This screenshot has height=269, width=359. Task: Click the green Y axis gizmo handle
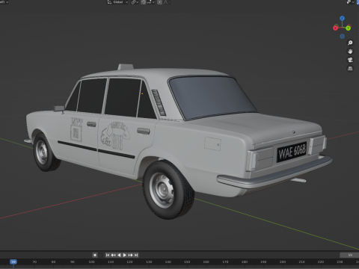pyautogui.click(x=348, y=28)
